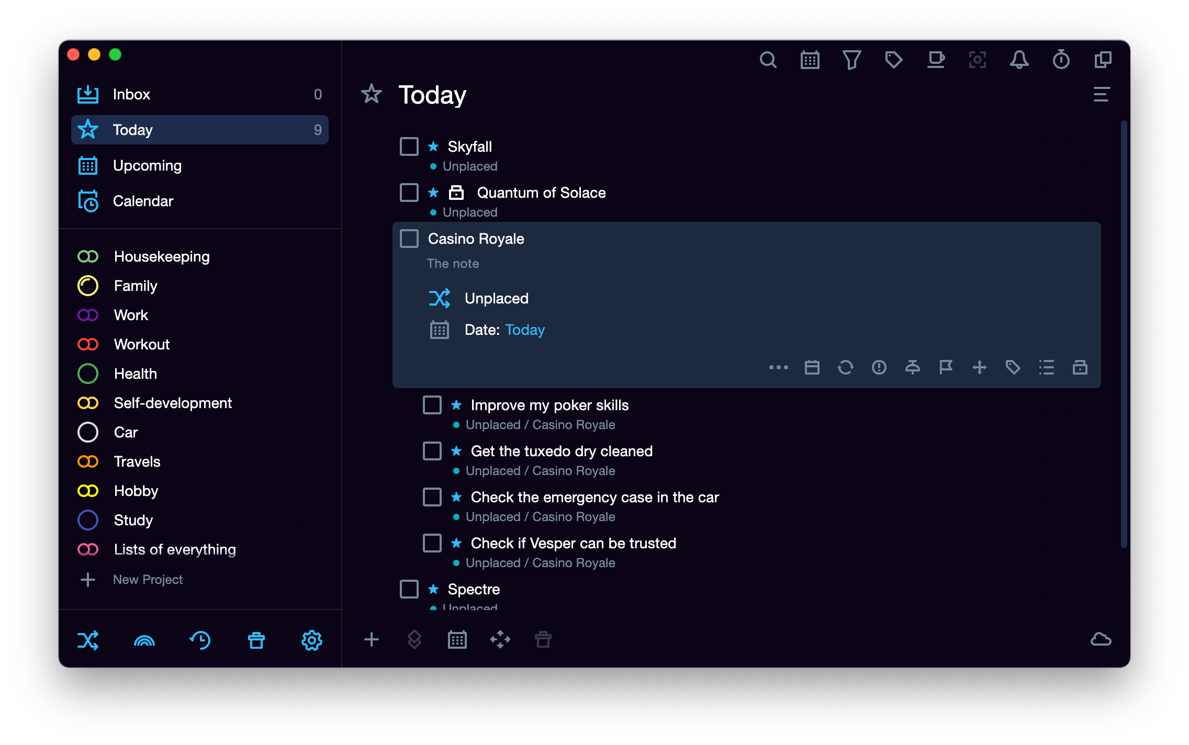1189x745 pixels.
Task: Click Unplaced project row in Casino Royale
Action: point(479,298)
